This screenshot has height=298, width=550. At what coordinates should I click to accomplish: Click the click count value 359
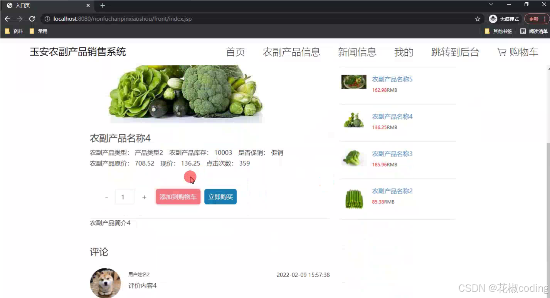(x=244, y=163)
